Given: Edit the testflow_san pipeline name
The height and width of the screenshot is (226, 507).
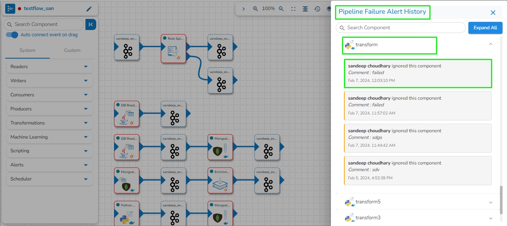Looking at the screenshot, I should tap(89, 9).
